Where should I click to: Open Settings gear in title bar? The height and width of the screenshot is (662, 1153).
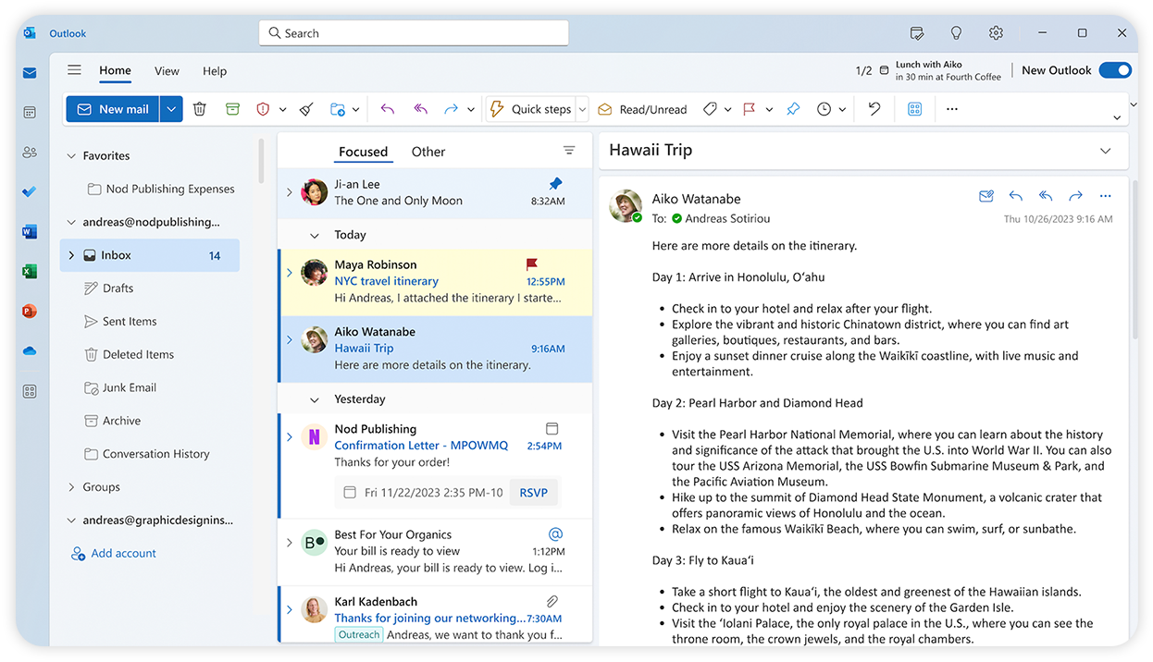[996, 33]
